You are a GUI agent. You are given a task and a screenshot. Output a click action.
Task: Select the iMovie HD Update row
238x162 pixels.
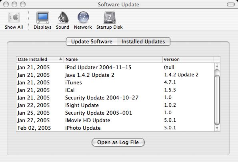(x=115, y=120)
